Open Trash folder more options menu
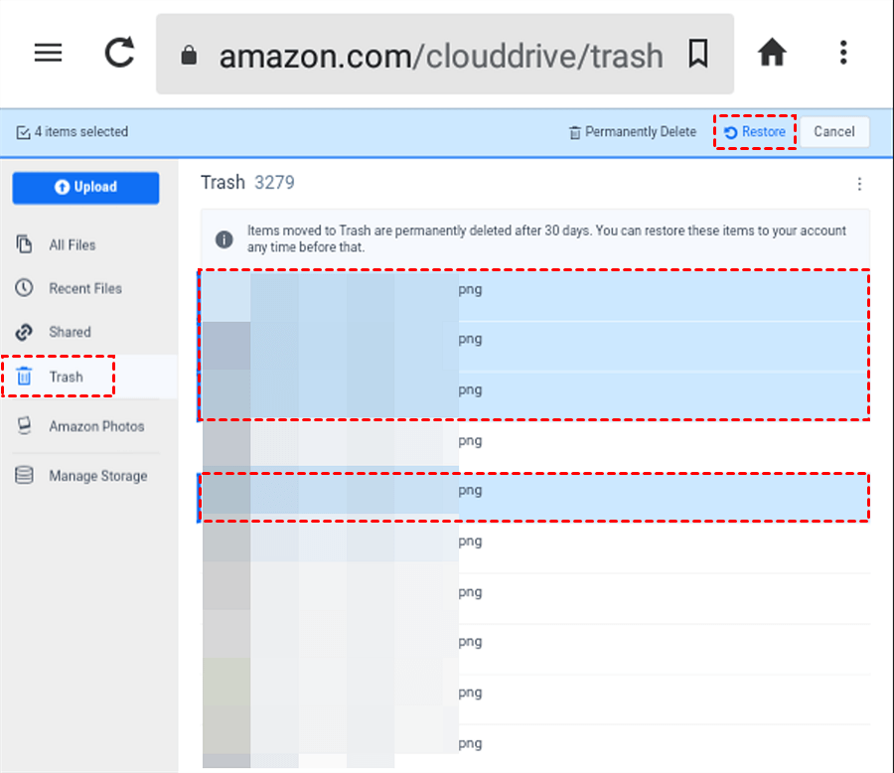 [x=859, y=184]
